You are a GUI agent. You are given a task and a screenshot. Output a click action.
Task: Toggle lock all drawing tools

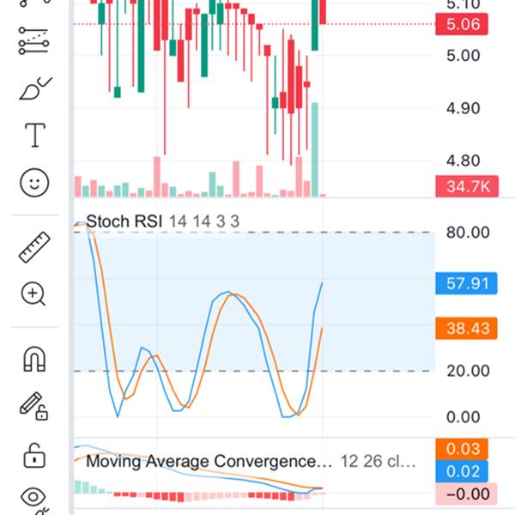(x=34, y=455)
